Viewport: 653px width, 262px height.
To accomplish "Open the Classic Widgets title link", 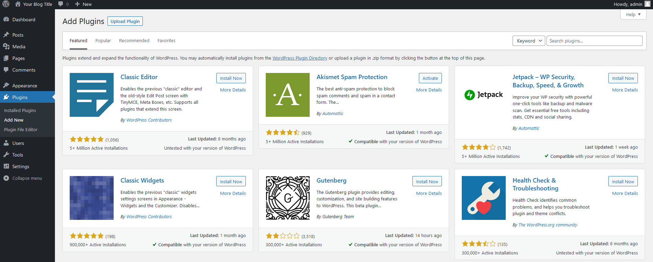I will tap(142, 180).
